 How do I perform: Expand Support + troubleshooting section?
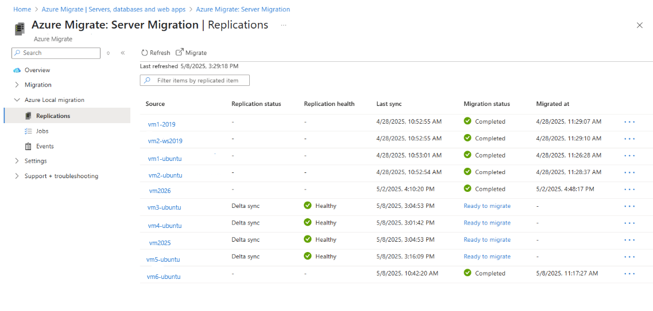pos(17,176)
